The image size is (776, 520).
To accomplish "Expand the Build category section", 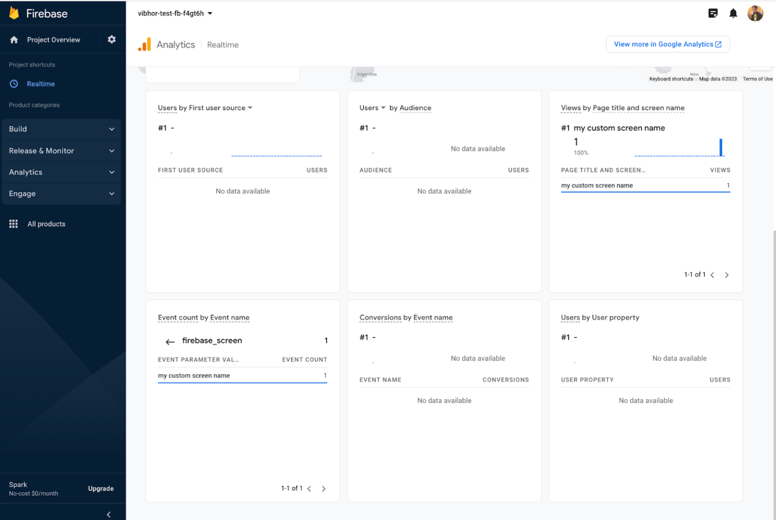I will coord(61,129).
